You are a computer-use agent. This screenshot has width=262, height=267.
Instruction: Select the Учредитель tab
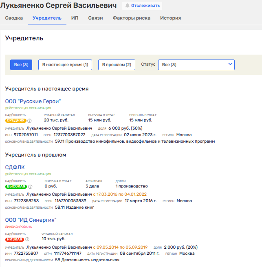[x=47, y=18]
